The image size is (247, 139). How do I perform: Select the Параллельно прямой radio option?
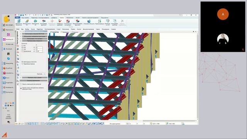pos(22,64)
